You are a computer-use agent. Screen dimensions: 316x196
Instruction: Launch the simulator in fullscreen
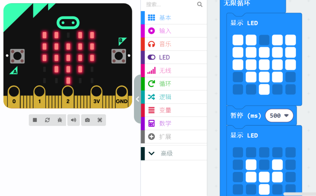(100, 120)
